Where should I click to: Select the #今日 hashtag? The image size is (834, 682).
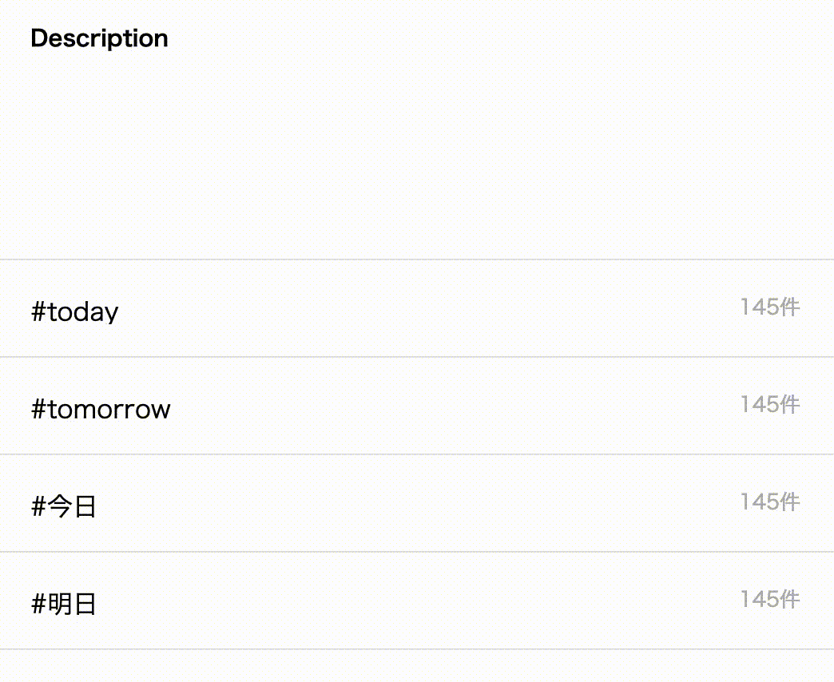(x=64, y=506)
